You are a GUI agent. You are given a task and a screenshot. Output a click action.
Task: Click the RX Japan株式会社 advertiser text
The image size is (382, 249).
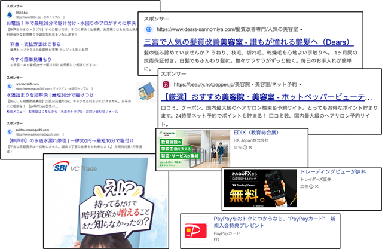pyautogui.click(x=251, y=140)
